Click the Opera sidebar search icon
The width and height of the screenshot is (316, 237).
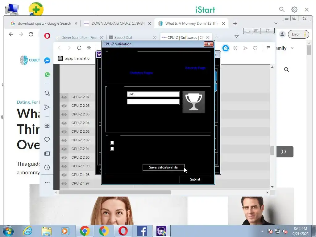[47, 93]
